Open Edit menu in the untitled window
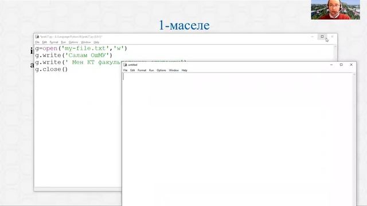This screenshot has height=206, width=367. pyautogui.click(x=132, y=70)
